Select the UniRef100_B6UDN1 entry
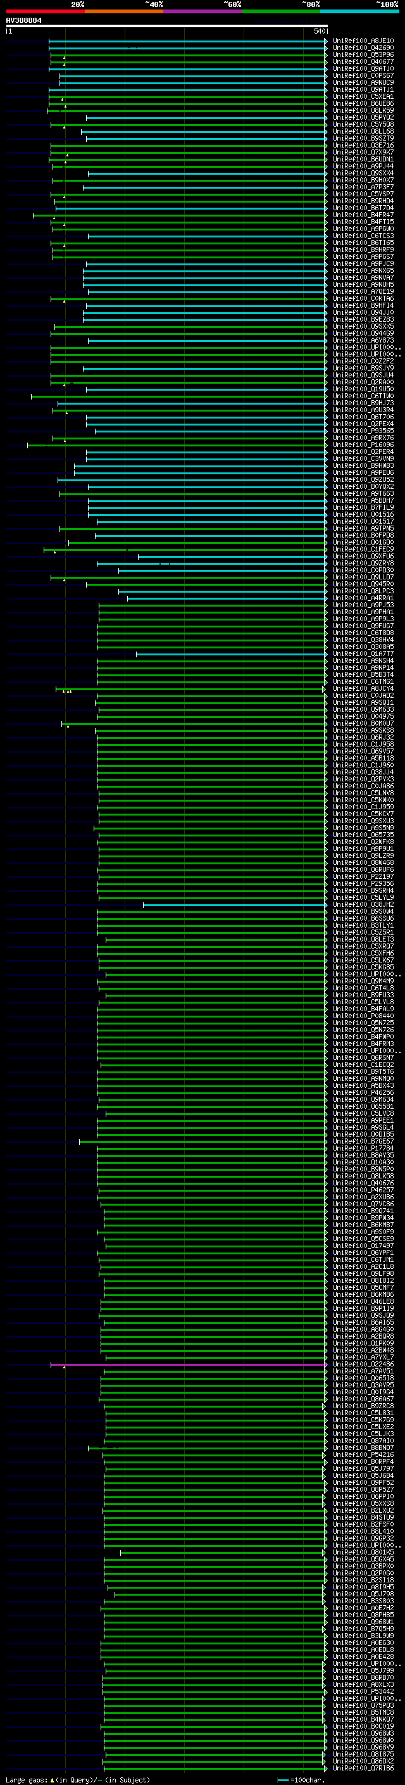 pos(363,160)
